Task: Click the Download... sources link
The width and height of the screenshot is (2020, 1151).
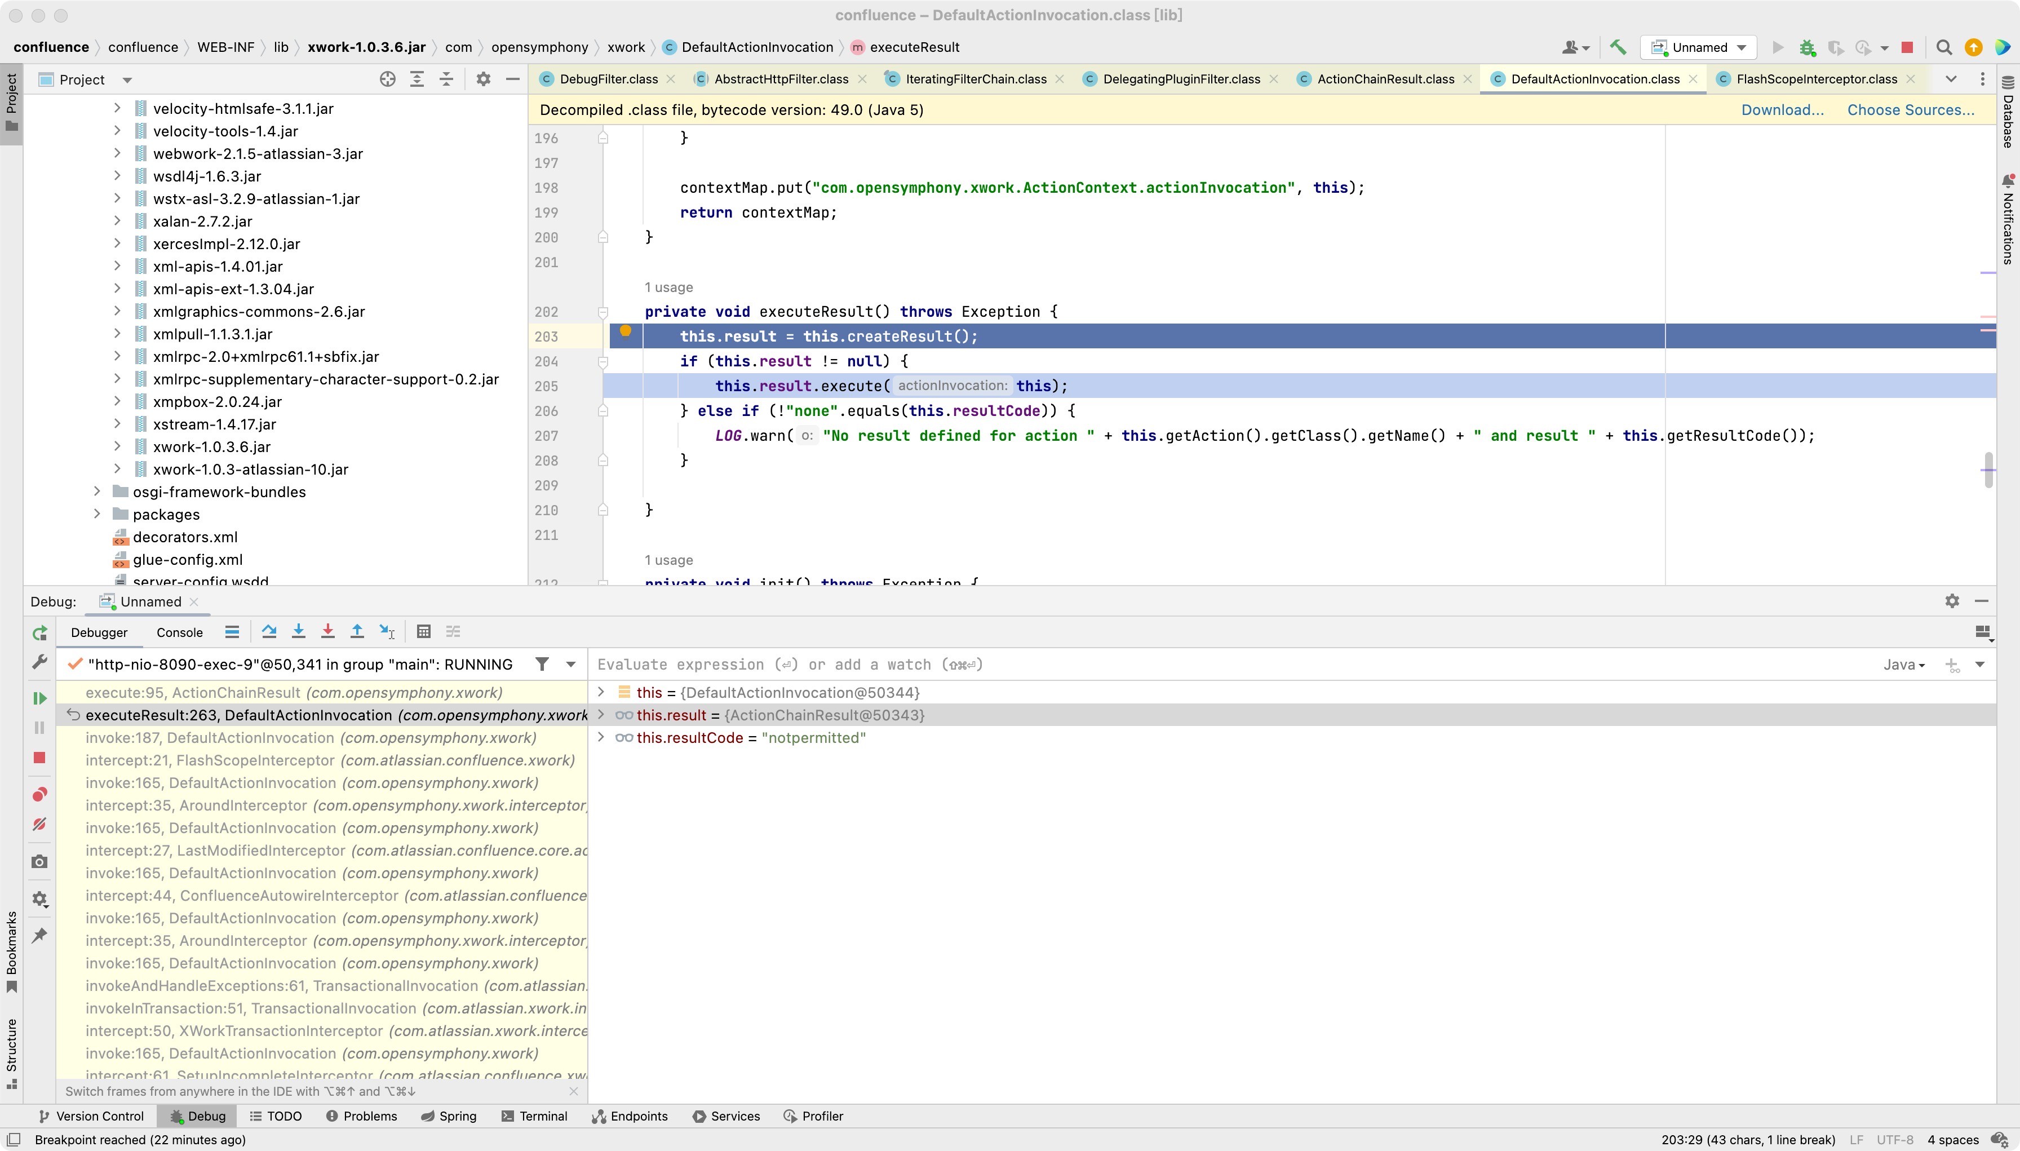Action: pos(1782,110)
